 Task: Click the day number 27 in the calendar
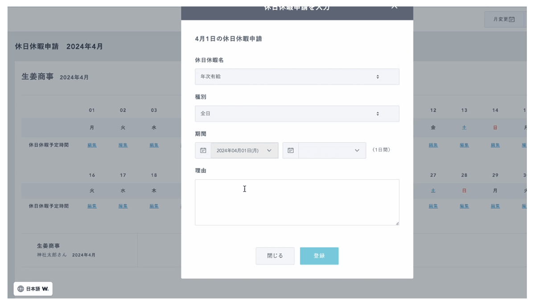pos(433,176)
